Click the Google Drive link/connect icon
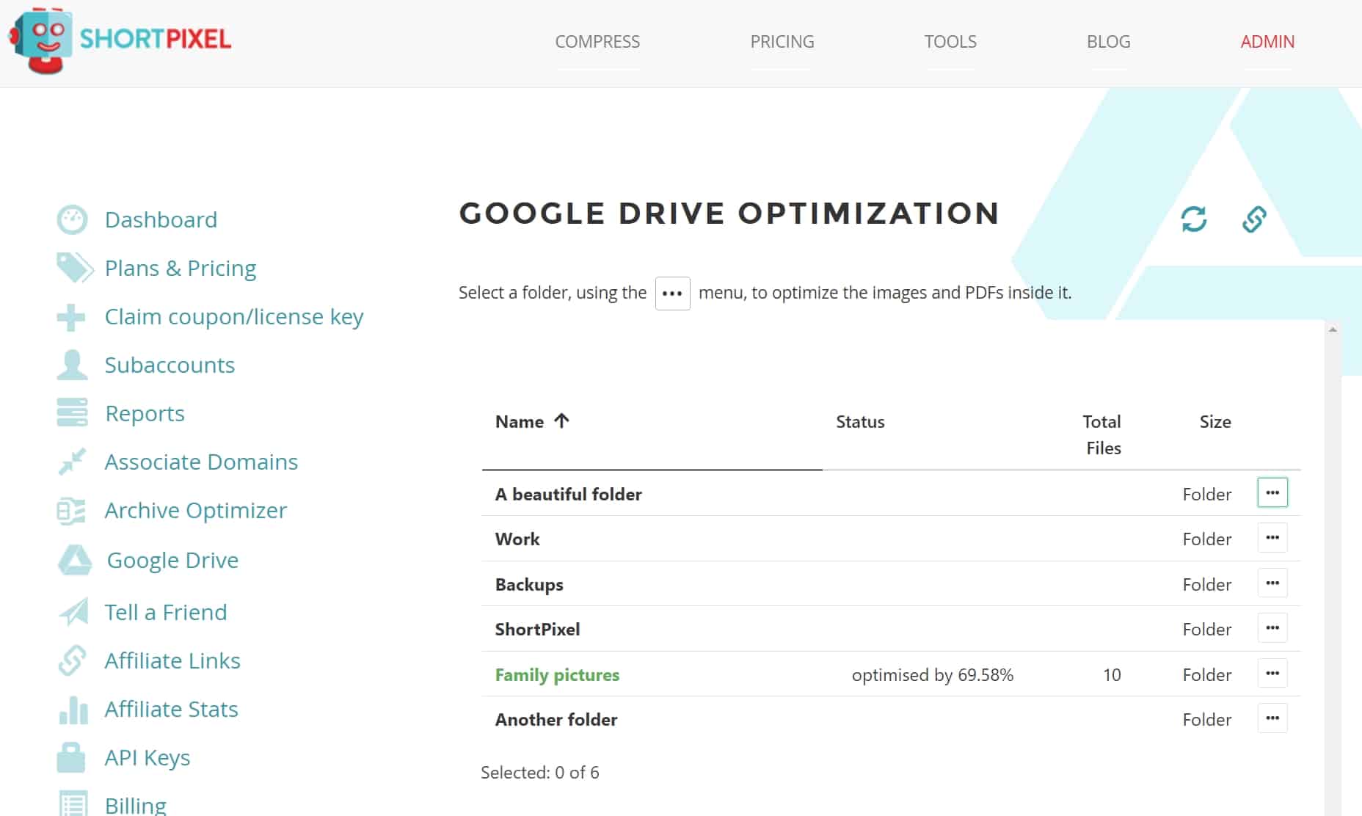This screenshot has width=1362, height=816. tap(1253, 219)
